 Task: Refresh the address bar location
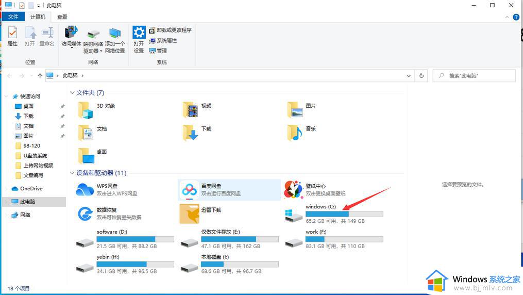click(x=421, y=76)
